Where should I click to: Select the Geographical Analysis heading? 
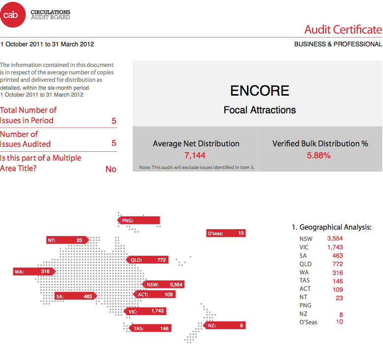click(x=331, y=227)
